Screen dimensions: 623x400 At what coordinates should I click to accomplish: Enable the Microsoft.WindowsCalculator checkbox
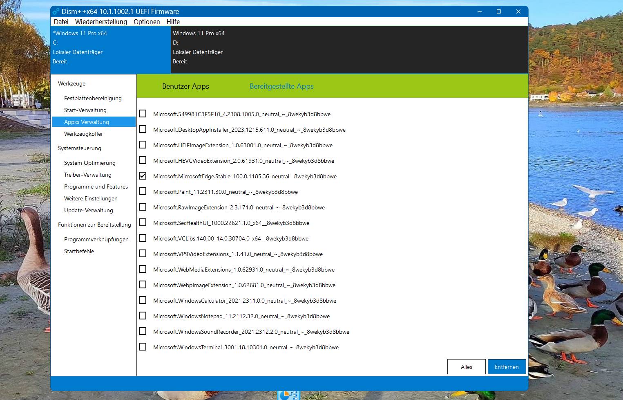[143, 300]
